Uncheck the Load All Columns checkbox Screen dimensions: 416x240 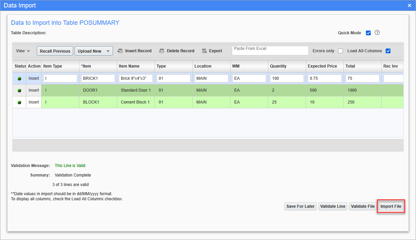pos(388,51)
